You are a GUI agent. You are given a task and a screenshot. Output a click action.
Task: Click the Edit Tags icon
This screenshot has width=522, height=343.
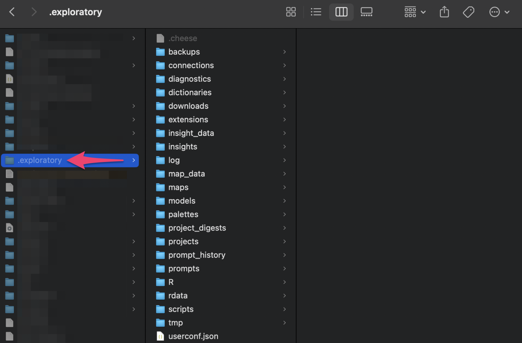point(468,12)
